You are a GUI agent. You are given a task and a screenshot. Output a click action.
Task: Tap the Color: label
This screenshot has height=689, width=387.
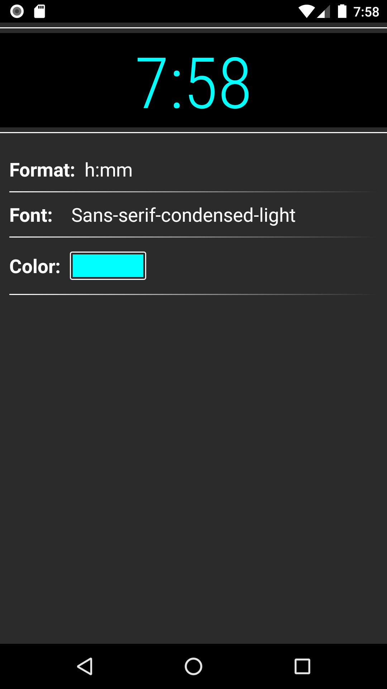(35, 267)
